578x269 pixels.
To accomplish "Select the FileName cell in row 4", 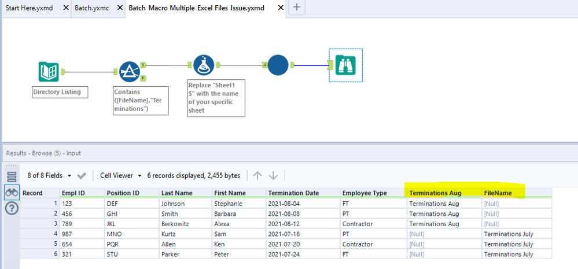I will tap(517, 234).
